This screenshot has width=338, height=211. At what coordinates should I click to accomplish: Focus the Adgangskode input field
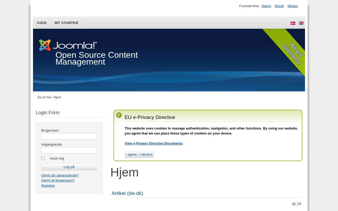tap(69, 150)
